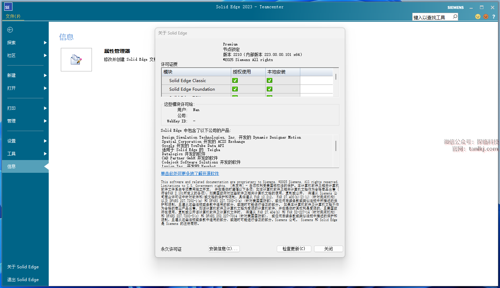The image size is (500, 288).
Task: Toggle Solid Edge Foundation licensed-use checkbox
Action: [235, 89]
